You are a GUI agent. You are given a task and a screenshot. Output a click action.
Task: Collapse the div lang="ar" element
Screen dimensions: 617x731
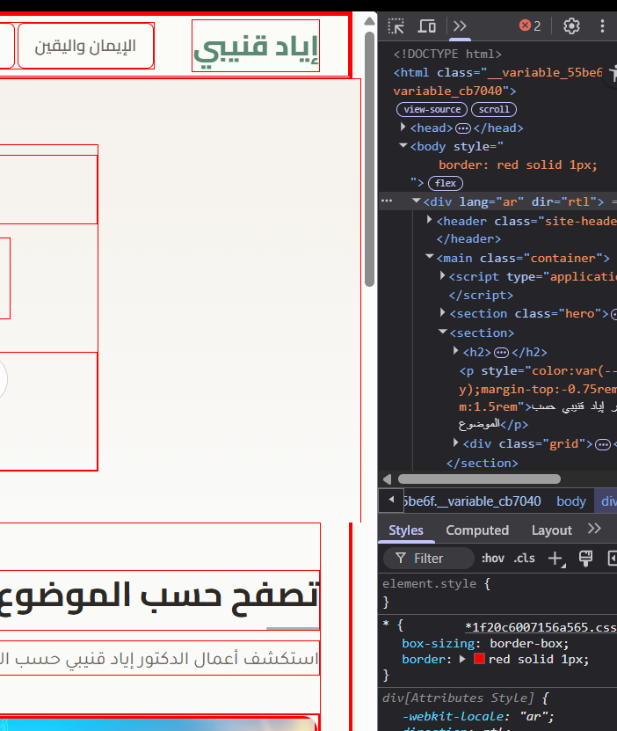[417, 201]
